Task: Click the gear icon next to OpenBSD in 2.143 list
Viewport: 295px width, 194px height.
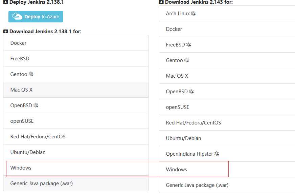Action: pyautogui.click(x=191, y=91)
